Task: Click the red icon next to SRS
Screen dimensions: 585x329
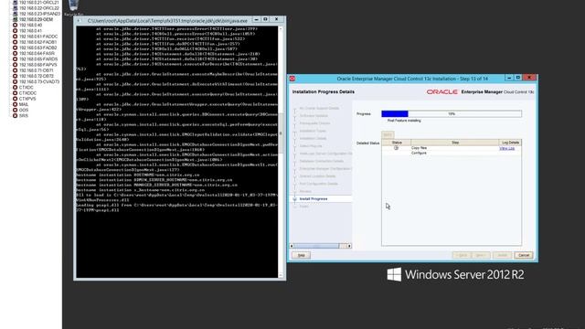Action: pos(15,116)
